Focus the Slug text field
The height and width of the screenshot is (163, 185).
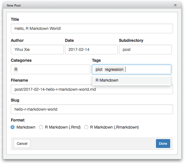point(92,109)
